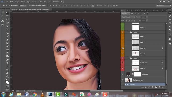Hide Layer 19 with its eye icon
This screenshot has height=97, width=172.
click(123, 54)
